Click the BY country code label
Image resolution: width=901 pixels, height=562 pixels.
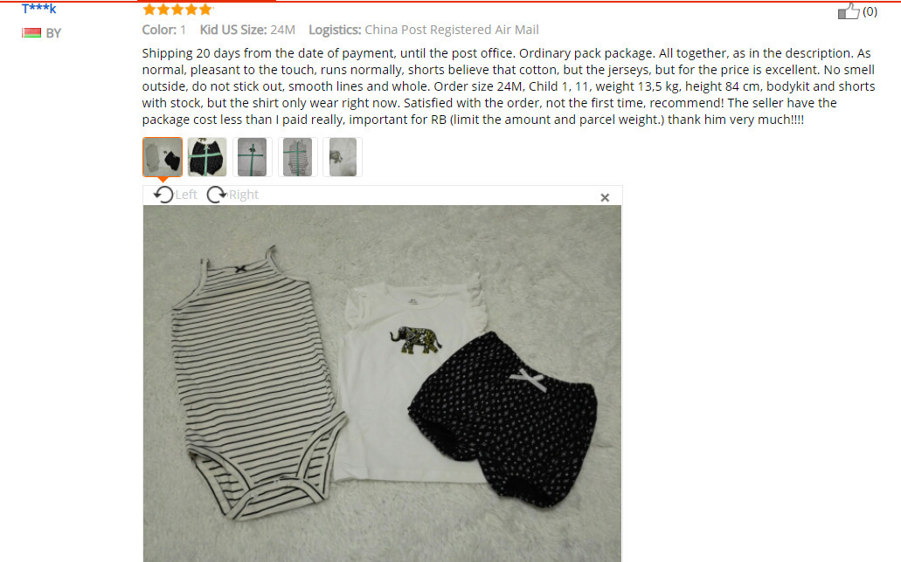click(x=53, y=33)
